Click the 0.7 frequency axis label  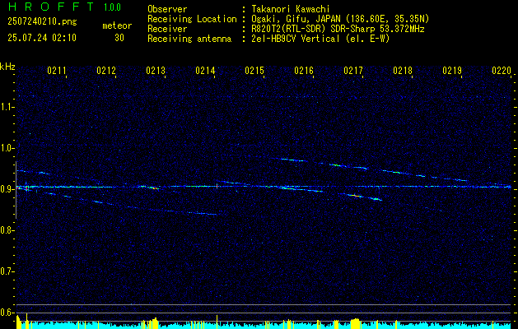7,271
